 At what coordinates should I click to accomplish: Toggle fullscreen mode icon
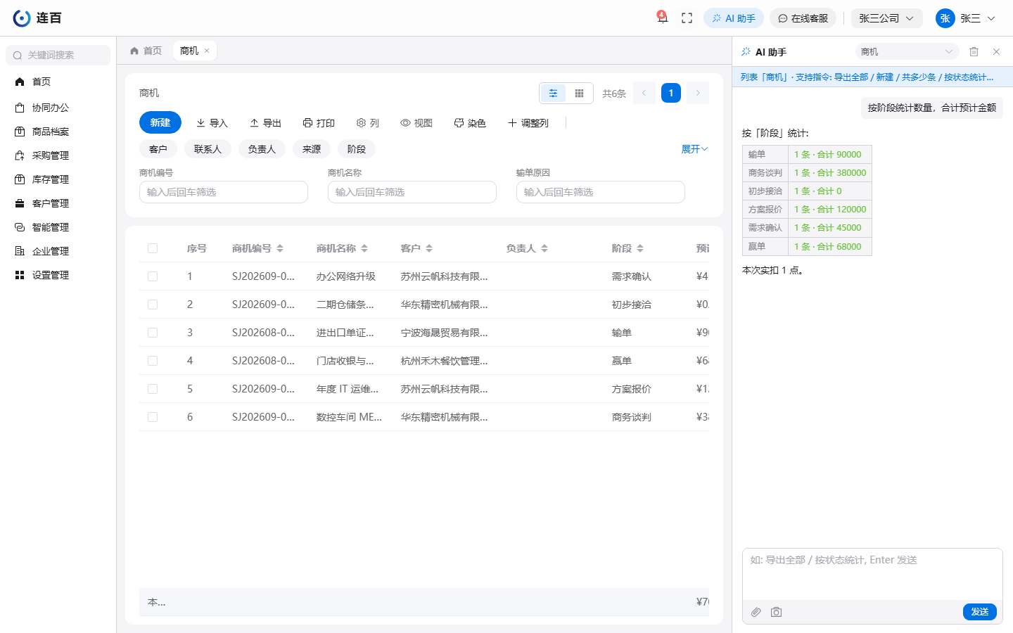[x=687, y=18]
